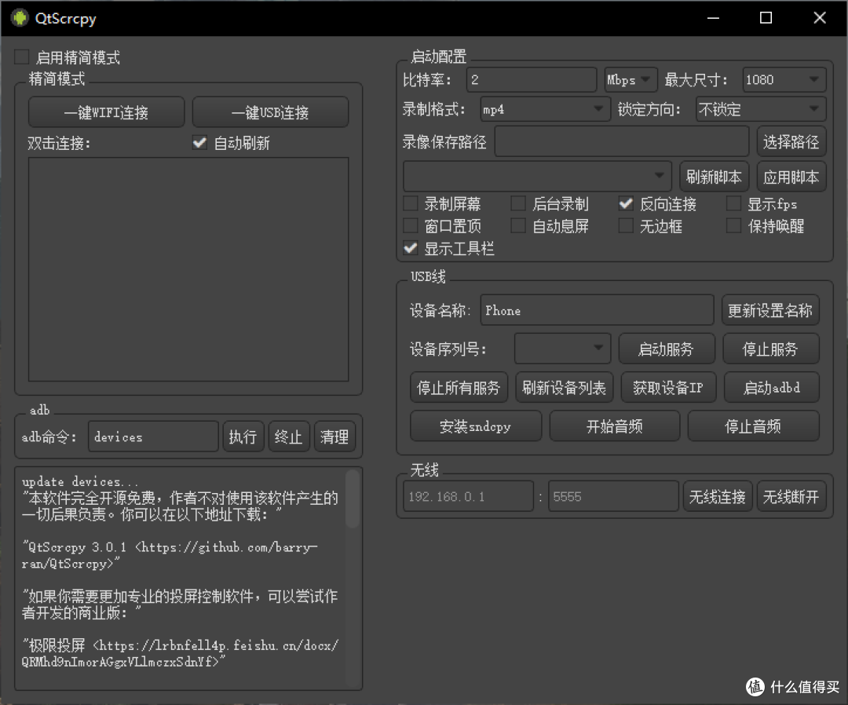Click 安装sndcpy button
Screen dimensions: 848x705
[475, 426]
